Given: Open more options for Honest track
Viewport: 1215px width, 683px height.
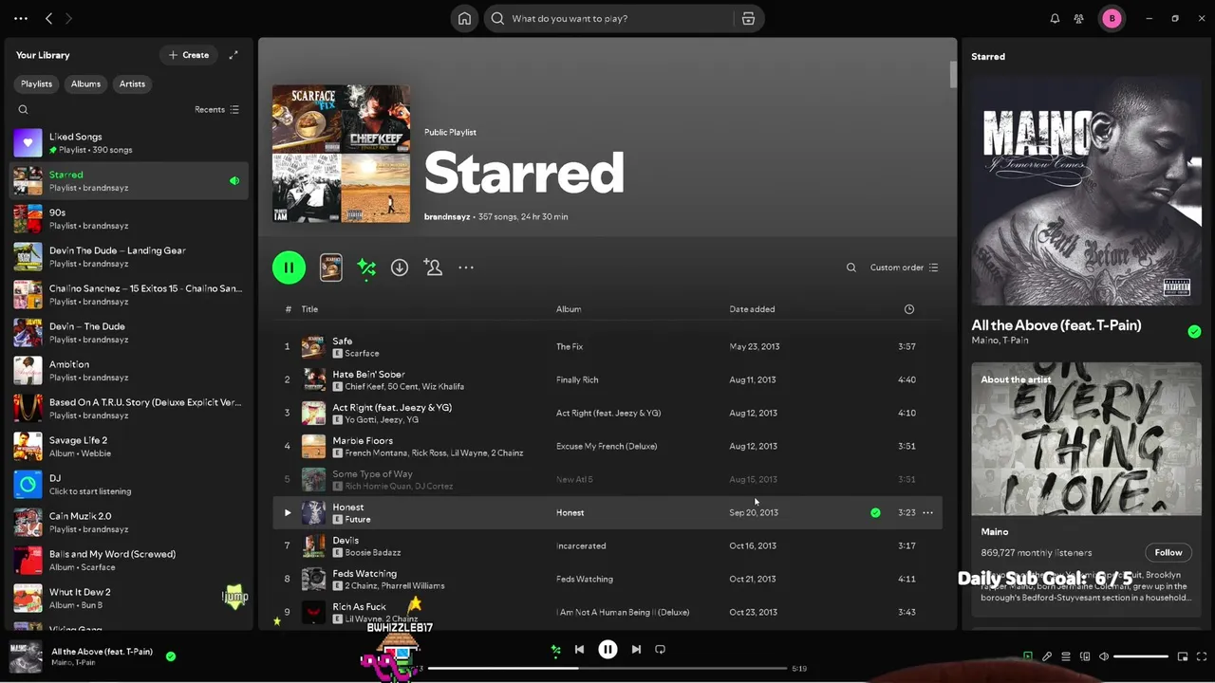Looking at the screenshot, I should point(927,512).
